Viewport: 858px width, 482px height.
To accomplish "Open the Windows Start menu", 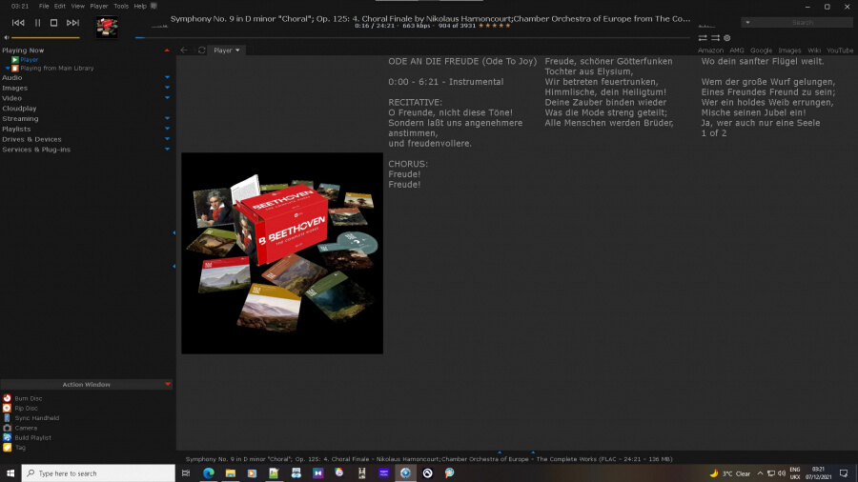I will pos(10,473).
